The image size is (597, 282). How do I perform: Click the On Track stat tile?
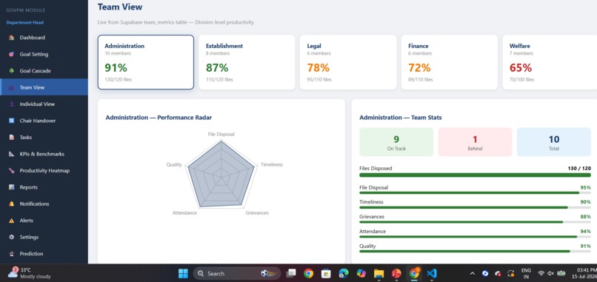tap(396, 142)
